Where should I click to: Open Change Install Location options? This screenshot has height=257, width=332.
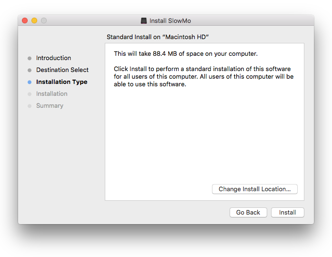tap(254, 189)
